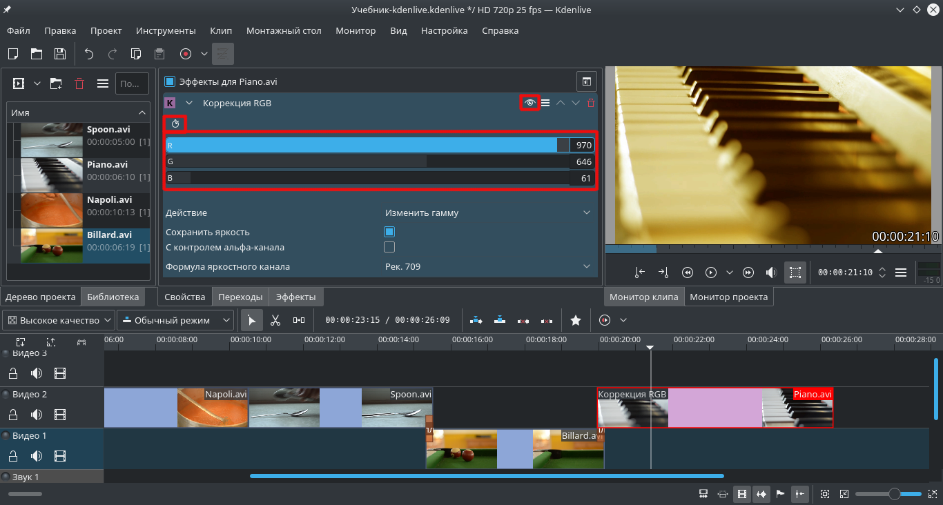Open the Действие dropdown
This screenshot has width=943, height=505.
487,213
